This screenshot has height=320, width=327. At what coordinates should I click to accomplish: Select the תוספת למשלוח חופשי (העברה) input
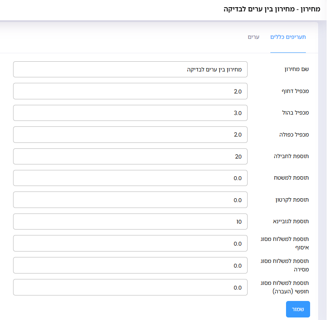(131, 287)
